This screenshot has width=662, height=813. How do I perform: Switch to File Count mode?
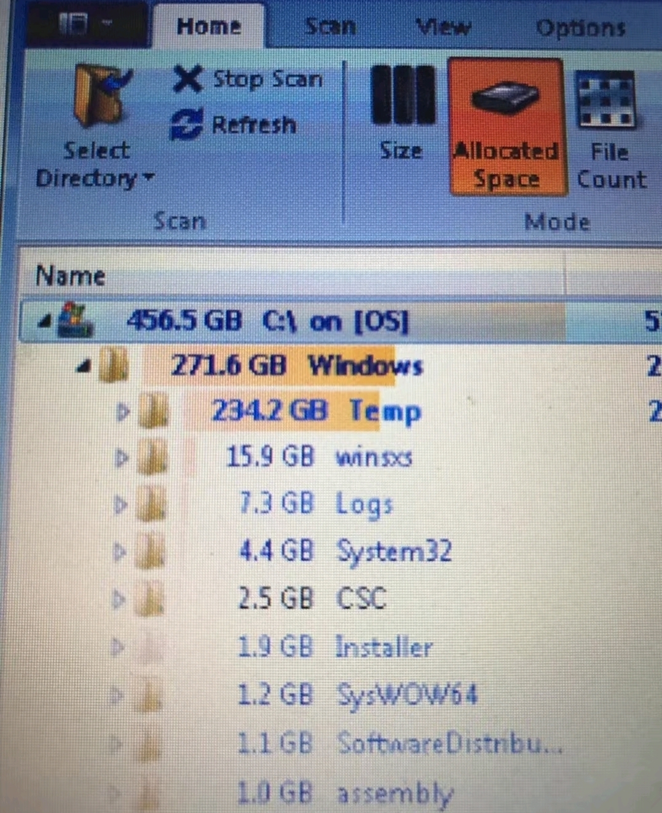(x=610, y=130)
